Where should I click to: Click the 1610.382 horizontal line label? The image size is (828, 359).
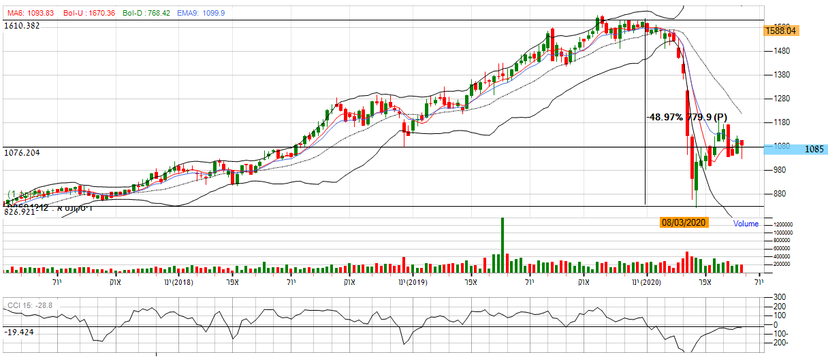coord(22,26)
